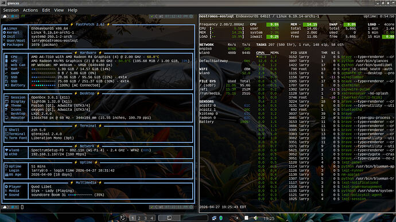Click the MEM percentage value 14.1%
Screen dimensions: 396x222
310,25
